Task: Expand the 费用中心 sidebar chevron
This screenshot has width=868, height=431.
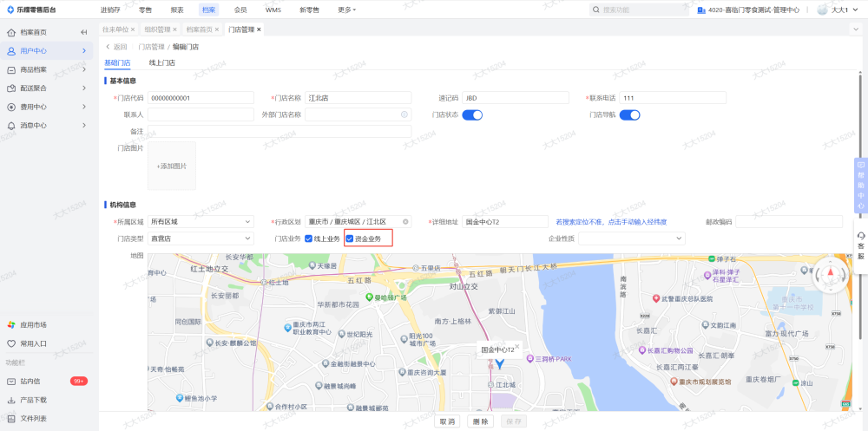Action: [x=83, y=107]
